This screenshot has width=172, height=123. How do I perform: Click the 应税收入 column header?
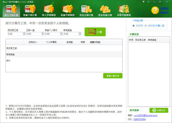point(33,42)
